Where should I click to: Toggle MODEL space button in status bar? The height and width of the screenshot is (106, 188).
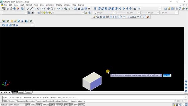[82, 105]
